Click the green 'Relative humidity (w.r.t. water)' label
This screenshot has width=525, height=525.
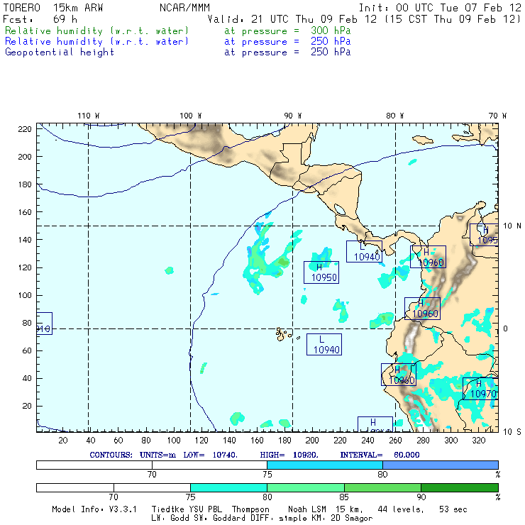[96, 31]
